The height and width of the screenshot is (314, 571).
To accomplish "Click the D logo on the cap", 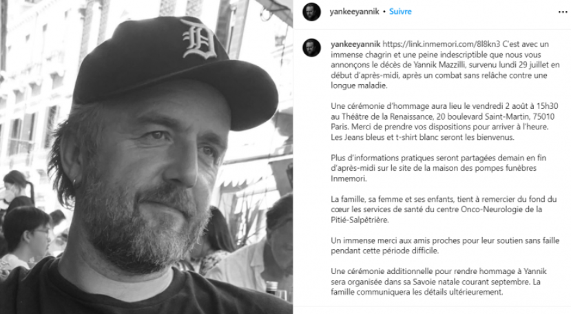I will [x=198, y=39].
